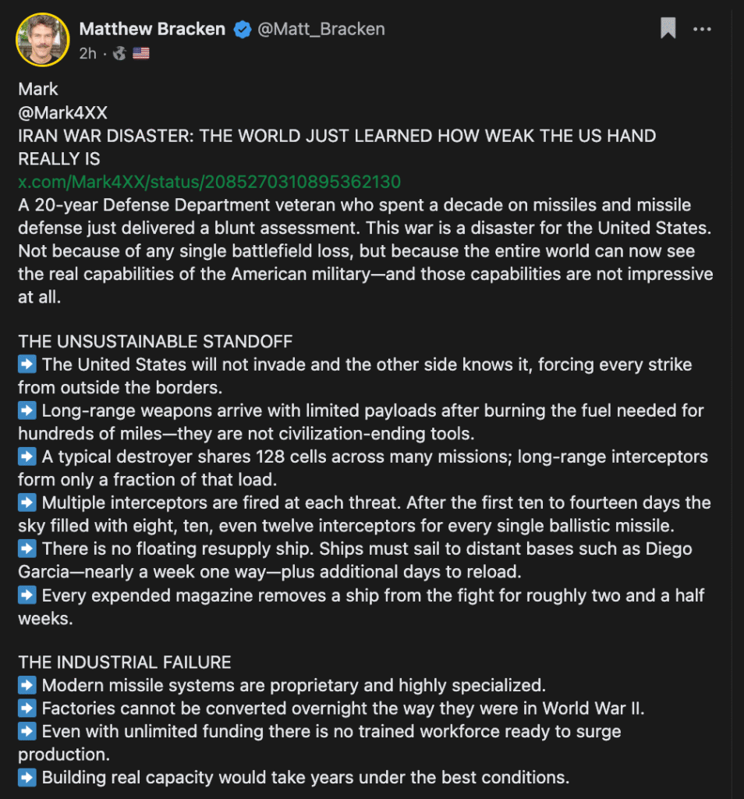This screenshot has width=744, height=799.
Task: Click the blue verified badge
Action: [243, 30]
